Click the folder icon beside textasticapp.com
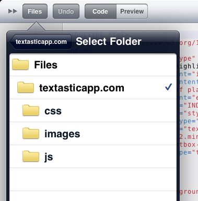The width and height of the screenshot is (198, 201). tap(26, 87)
